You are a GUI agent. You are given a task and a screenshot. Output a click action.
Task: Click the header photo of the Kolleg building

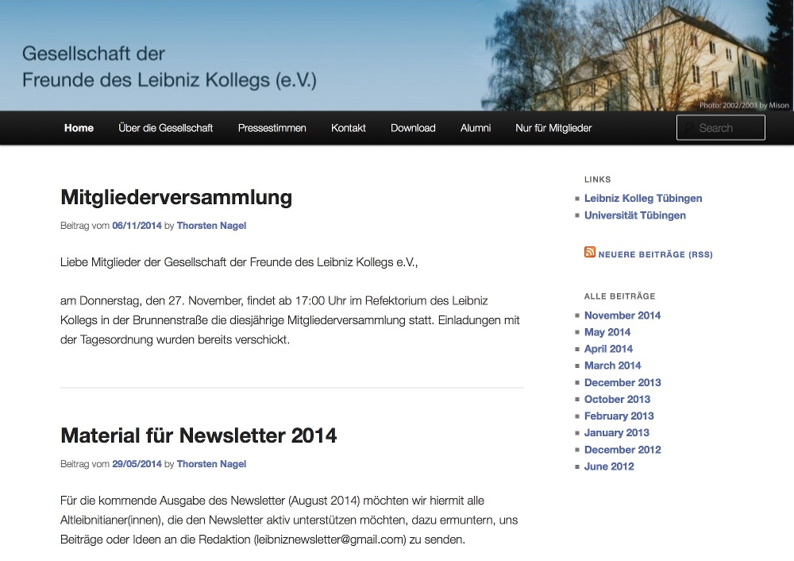point(638,56)
